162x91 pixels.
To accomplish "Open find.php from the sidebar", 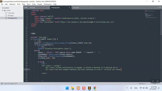I will [11, 15].
